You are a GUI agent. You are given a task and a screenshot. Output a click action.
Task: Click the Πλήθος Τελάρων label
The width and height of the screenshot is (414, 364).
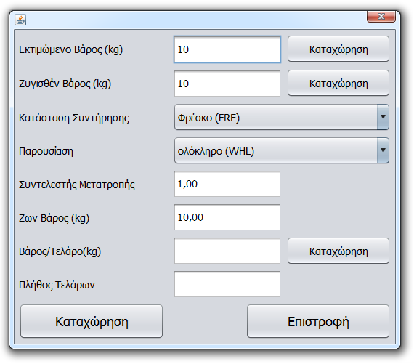click(57, 285)
